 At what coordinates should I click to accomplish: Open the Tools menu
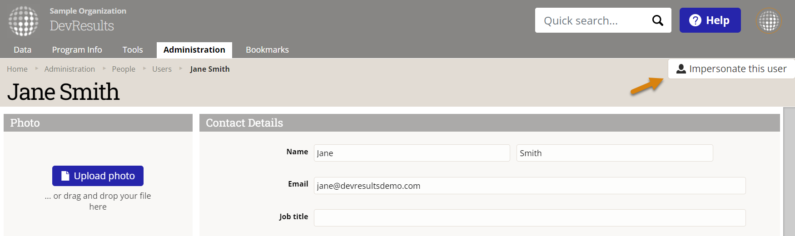click(x=133, y=50)
